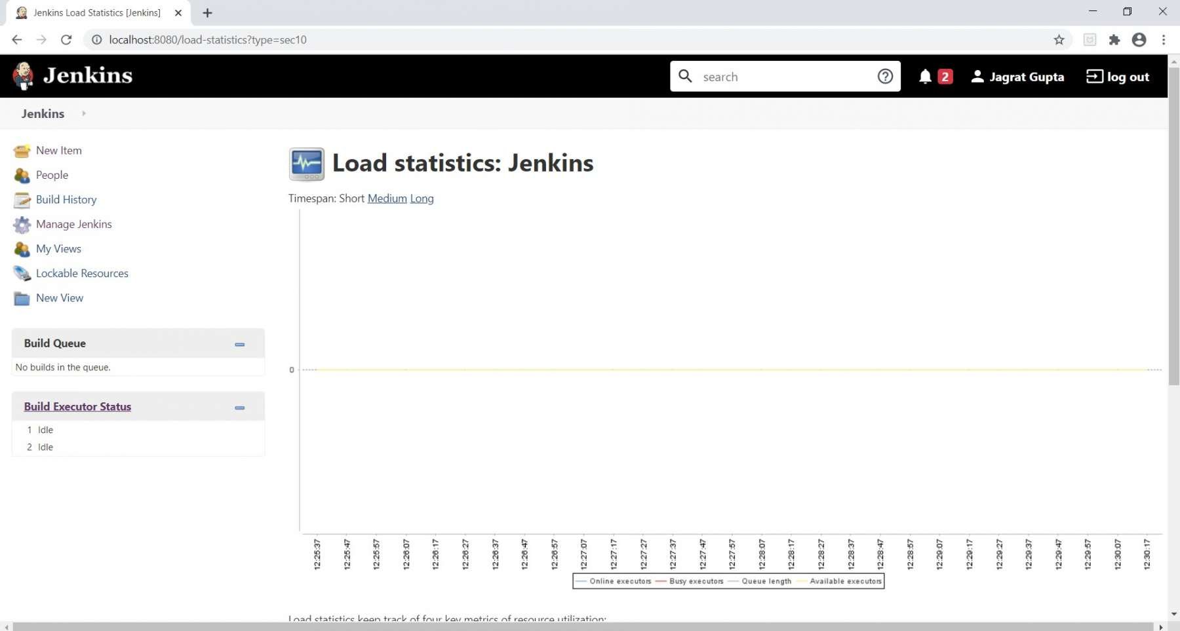Switch timespan to Long

coord(422,199)
